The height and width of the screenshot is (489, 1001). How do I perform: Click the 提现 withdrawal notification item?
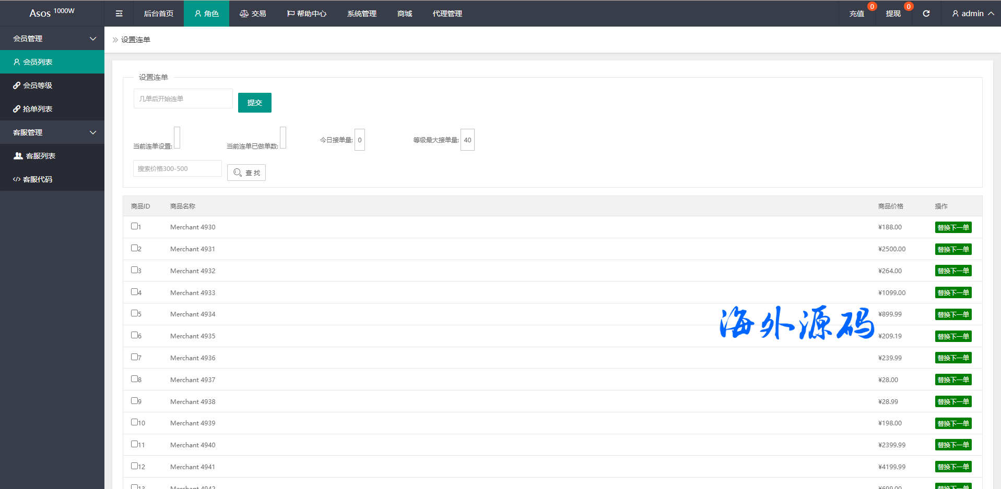point(893,14)
